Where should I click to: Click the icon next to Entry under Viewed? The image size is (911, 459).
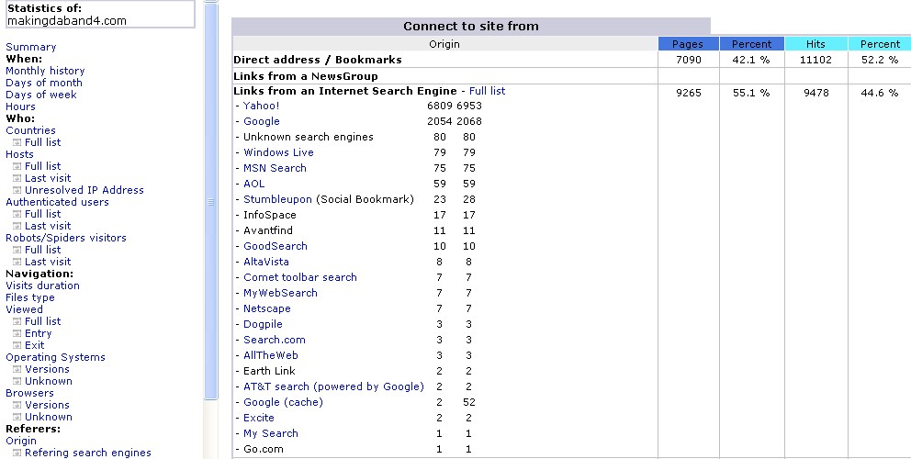tap(17, 333)
